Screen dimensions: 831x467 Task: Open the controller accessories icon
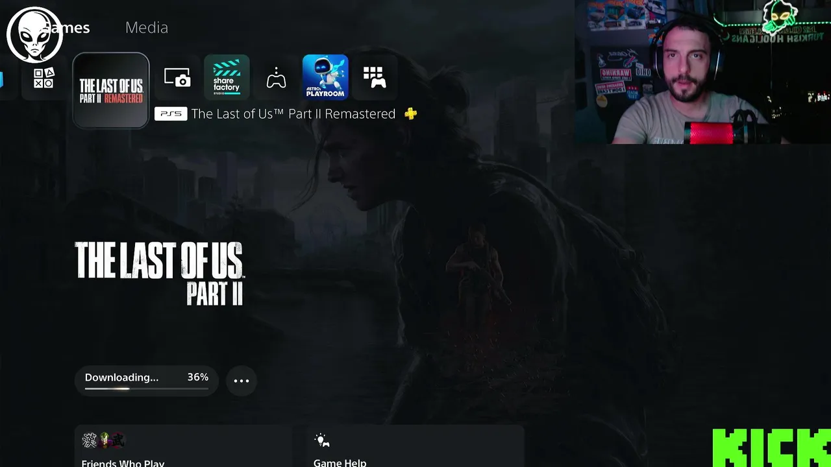276,78
